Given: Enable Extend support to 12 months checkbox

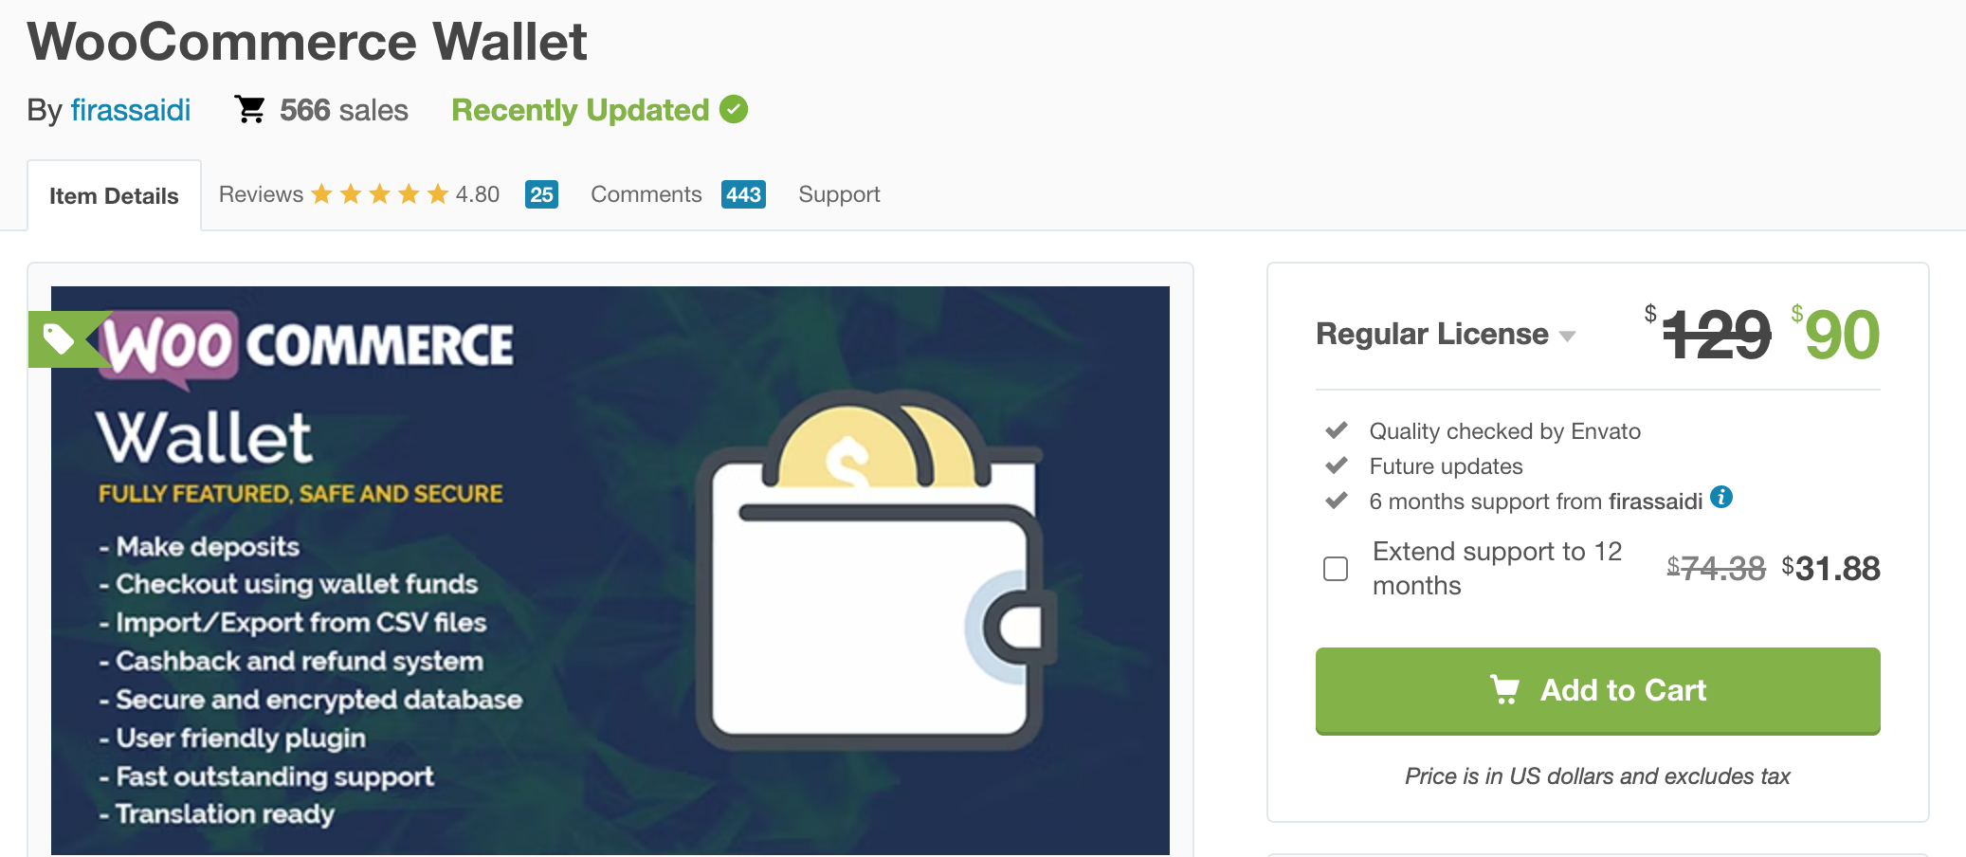Looking at the screenshot, I should [x=1336, y=569].
